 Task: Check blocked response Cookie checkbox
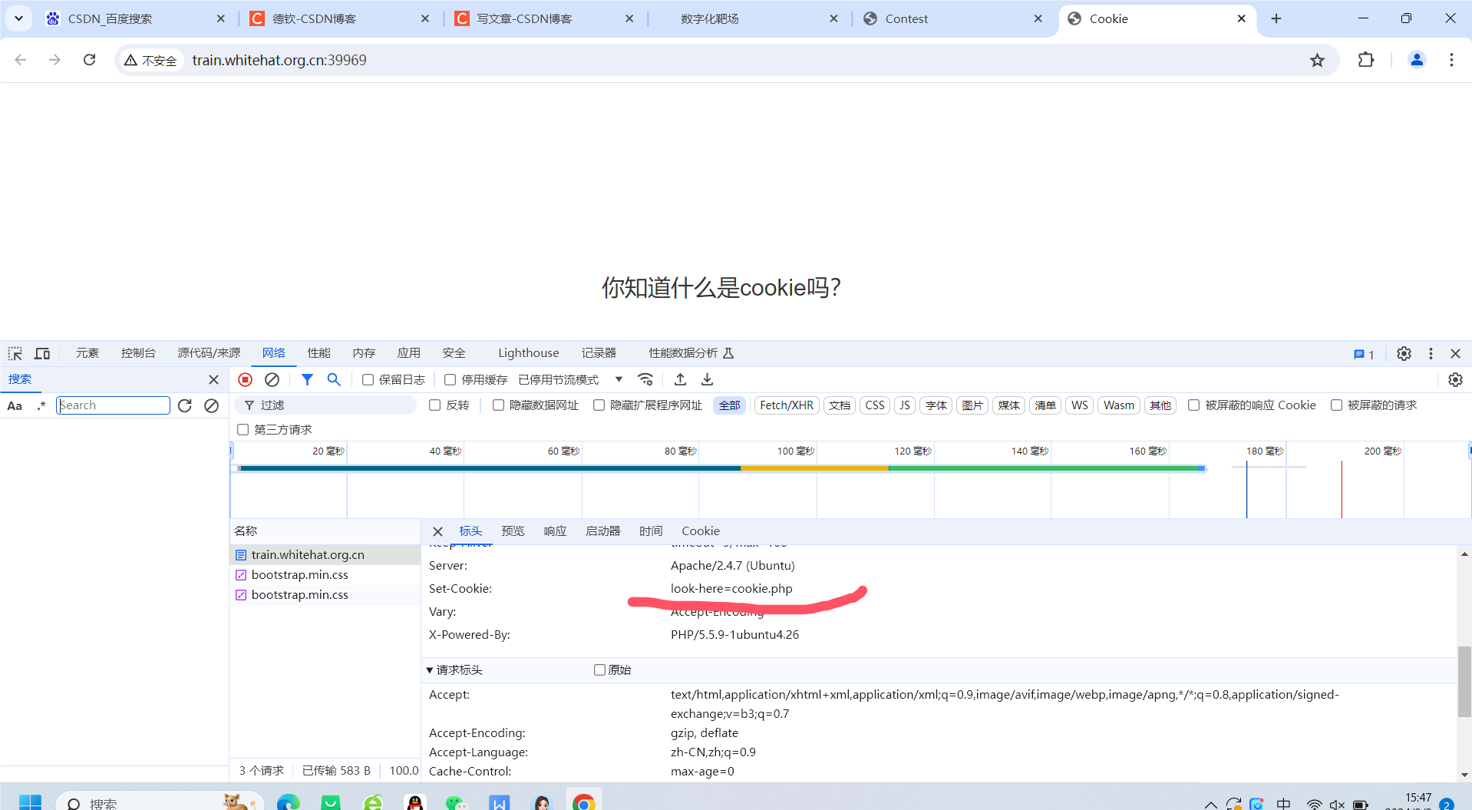(x=1194, y=405)
